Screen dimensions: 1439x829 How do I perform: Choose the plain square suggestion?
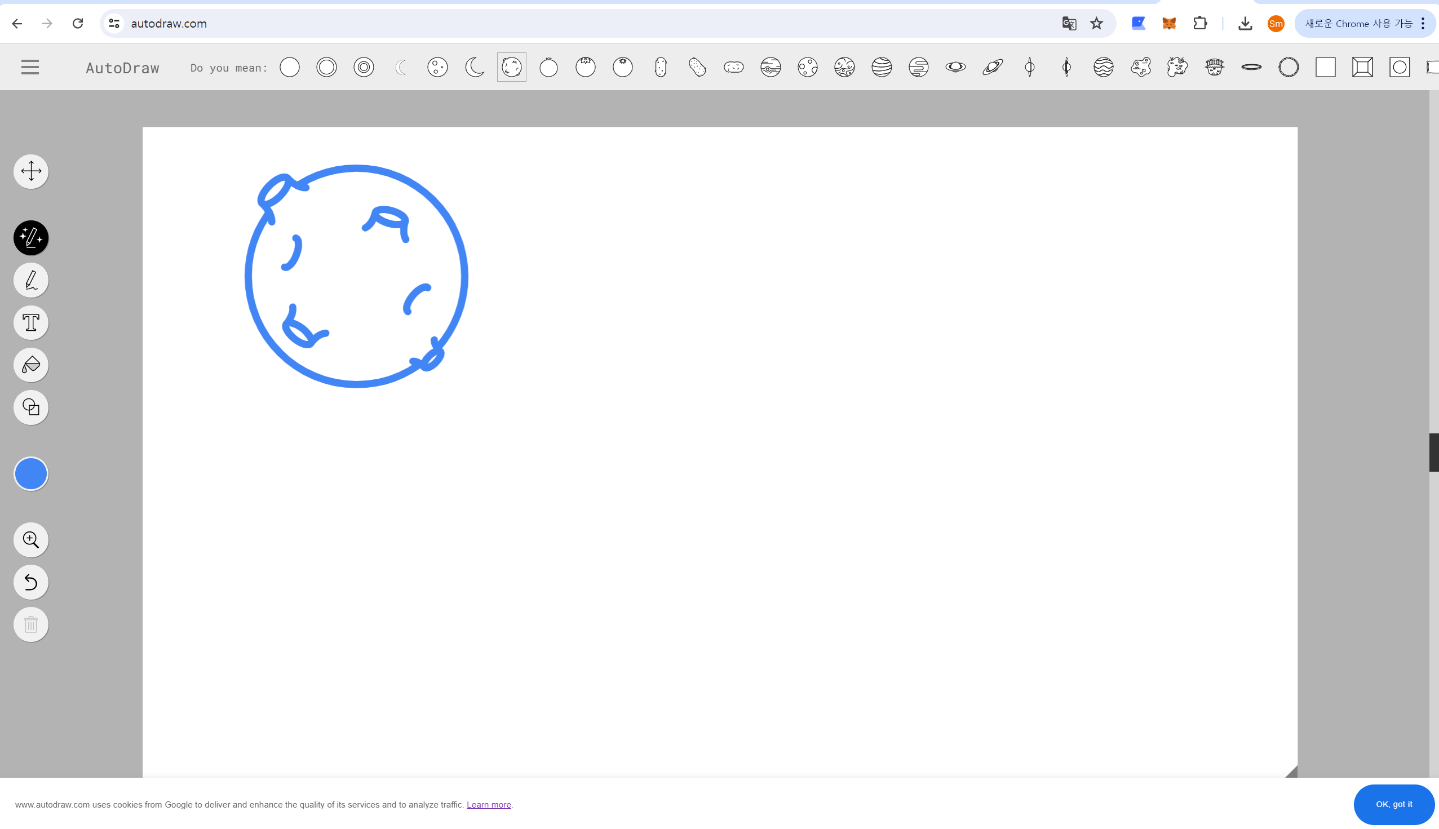(1325, 67)
